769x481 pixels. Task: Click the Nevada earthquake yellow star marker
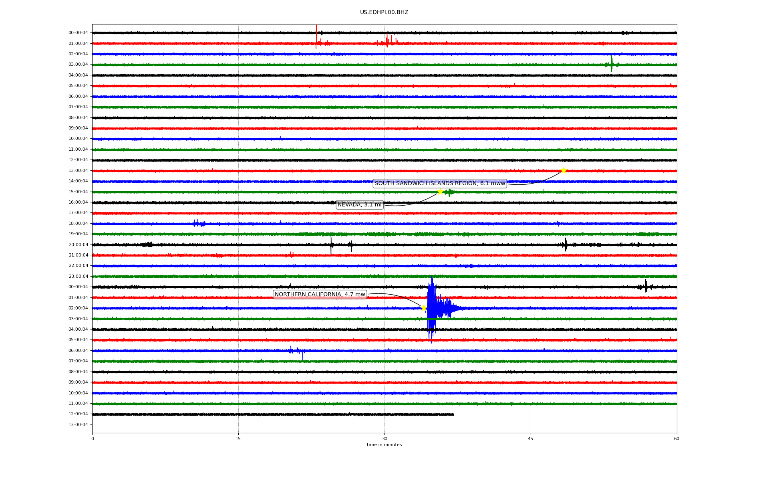[440, 192]
